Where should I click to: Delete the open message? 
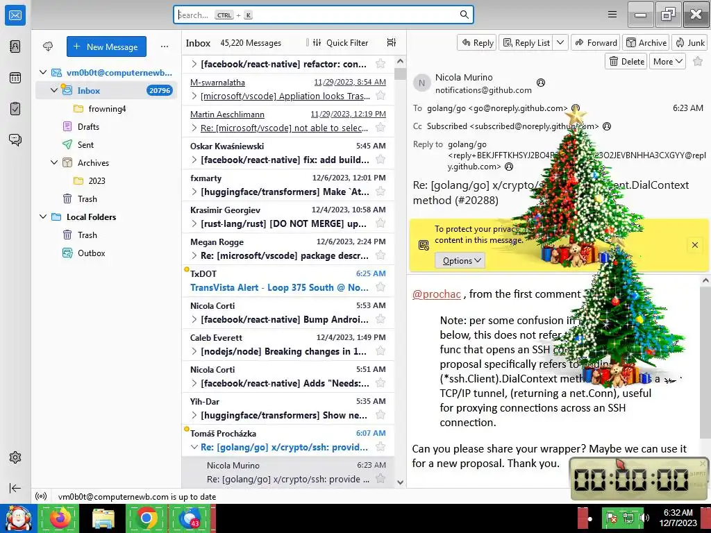626,61
